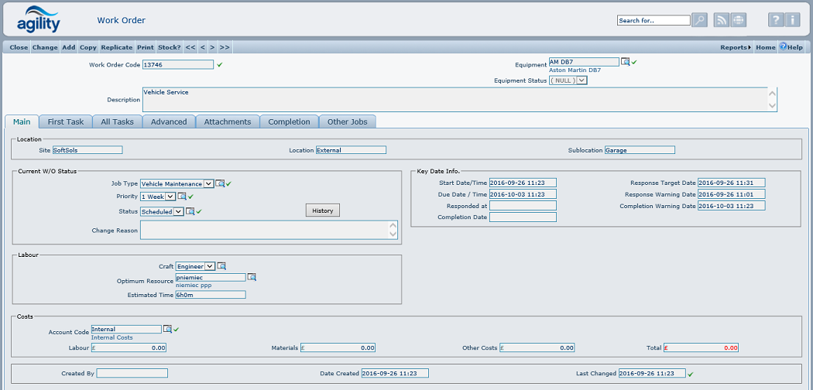Screen dimensions: 813x390
Task: Click lookup icon next to Priority
Action: (x=182, y=197)
